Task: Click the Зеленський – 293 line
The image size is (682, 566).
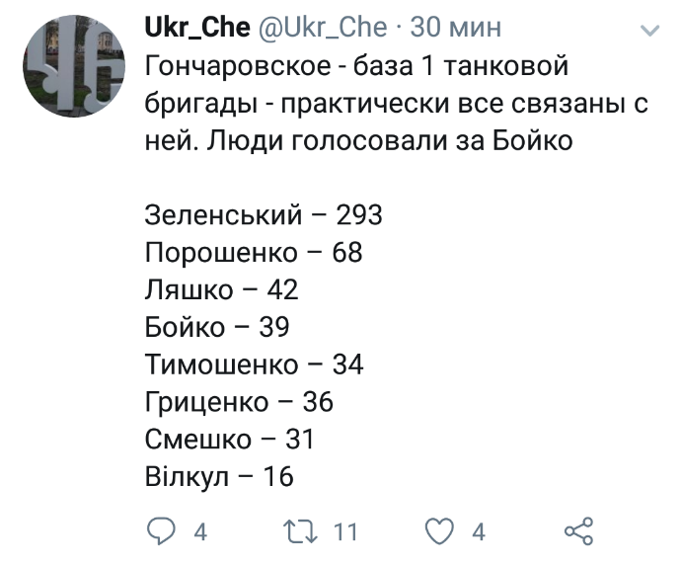Action: pyautogui.click(x=264, y=214)
